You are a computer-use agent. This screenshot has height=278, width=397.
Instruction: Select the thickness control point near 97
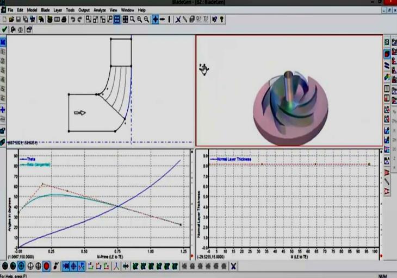pyautogui.click(x=369, y=165)
